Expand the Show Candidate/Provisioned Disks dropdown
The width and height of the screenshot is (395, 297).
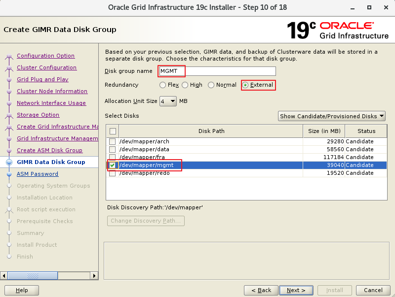332,116
